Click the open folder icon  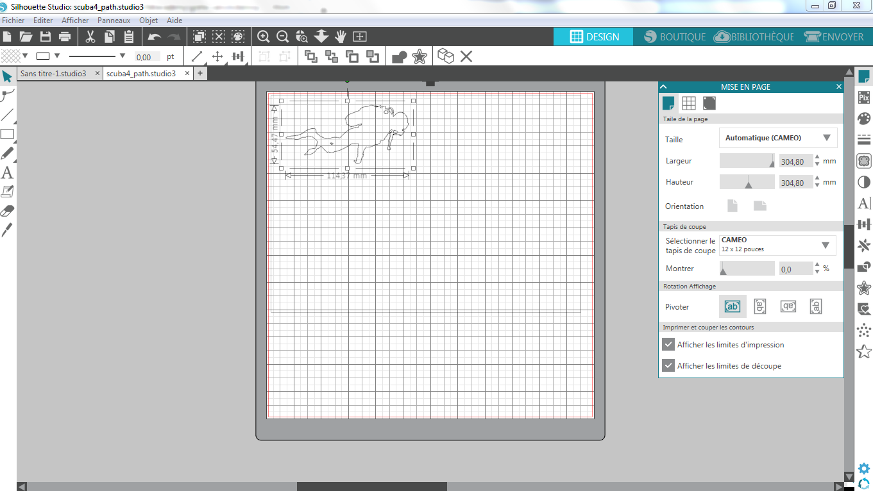pos(26,37)
